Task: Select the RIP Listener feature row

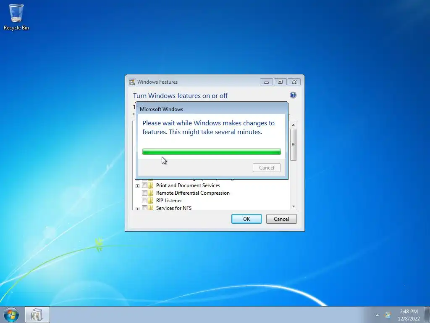Action: [x=169, y=201]
